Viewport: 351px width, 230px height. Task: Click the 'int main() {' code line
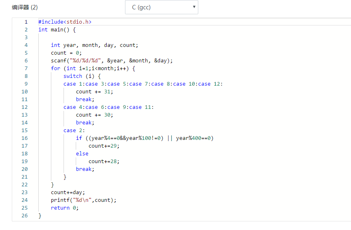click(57, 30)
